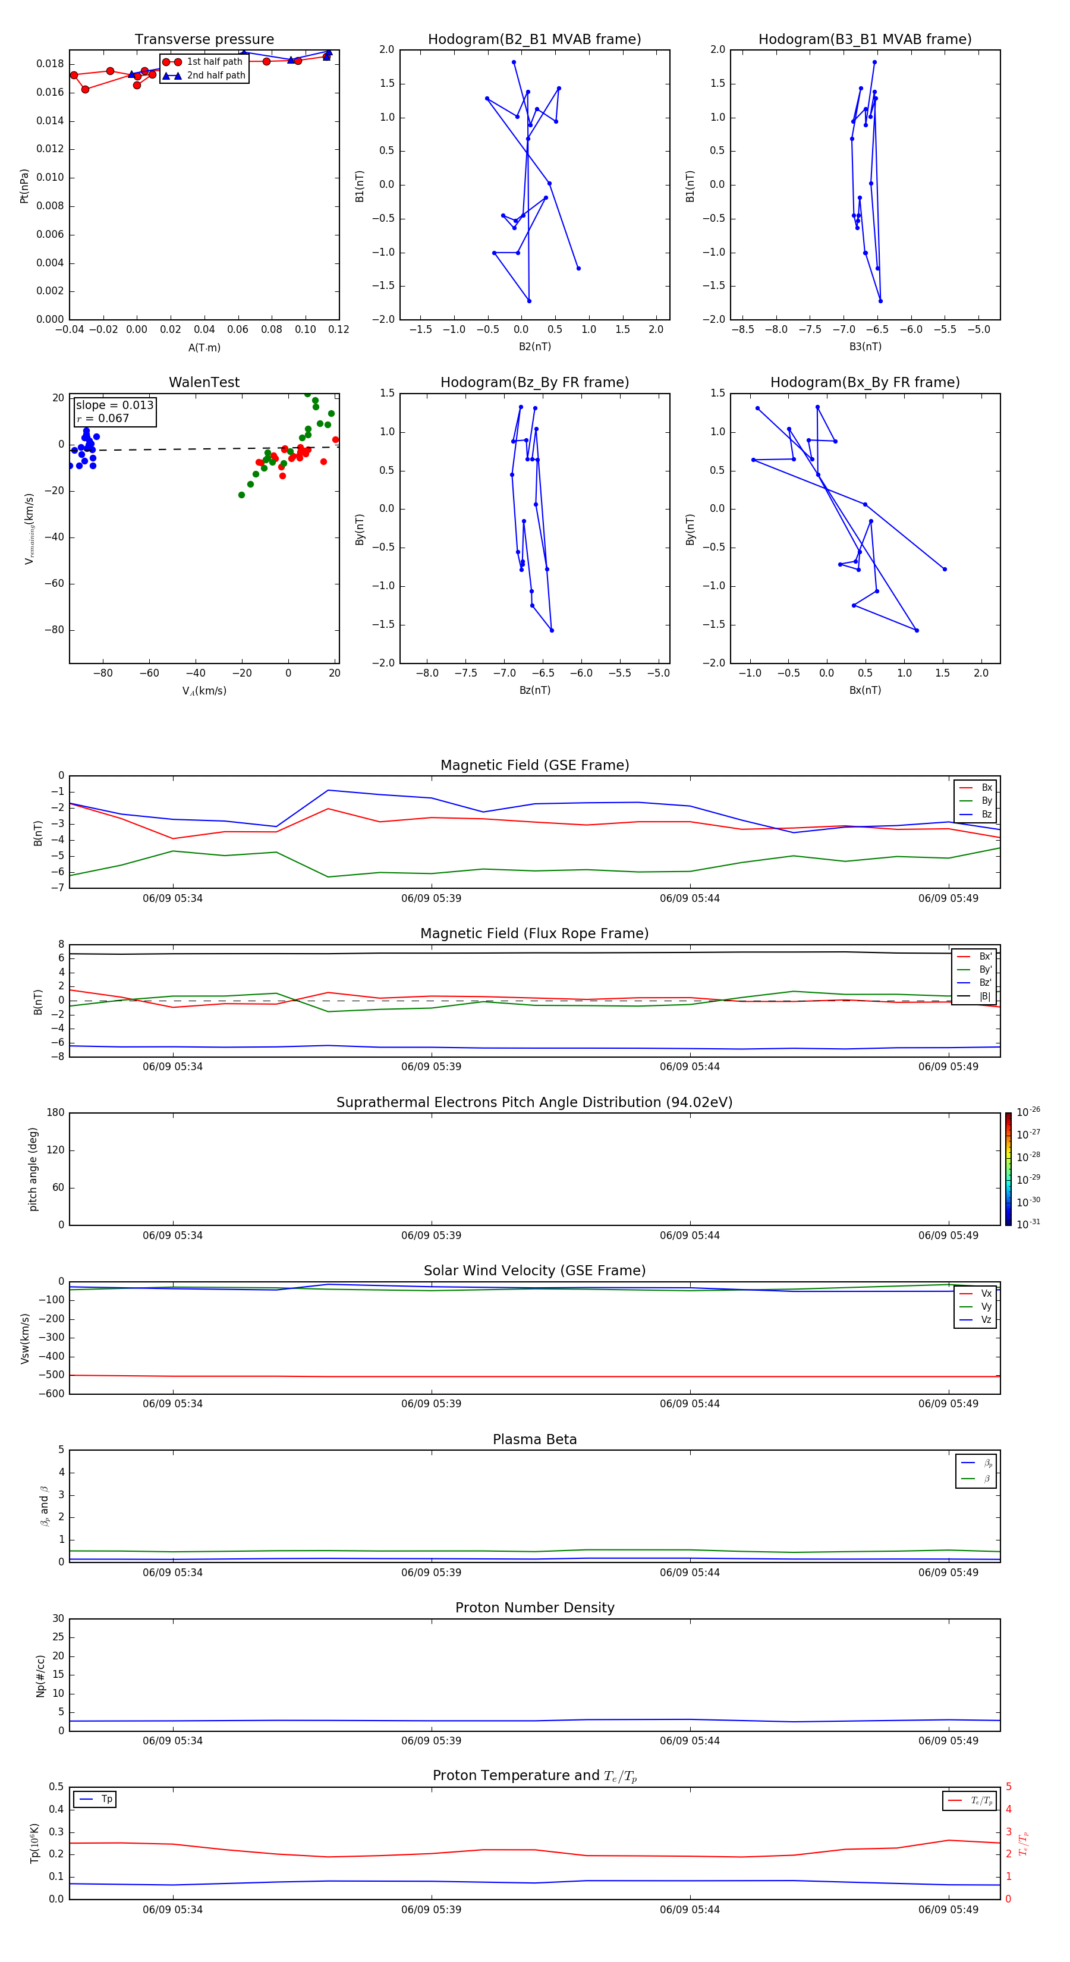The image size is (1070, 1962).
Task: Click the "Plasma Beta" plot title
Action: coord(534,1440)
